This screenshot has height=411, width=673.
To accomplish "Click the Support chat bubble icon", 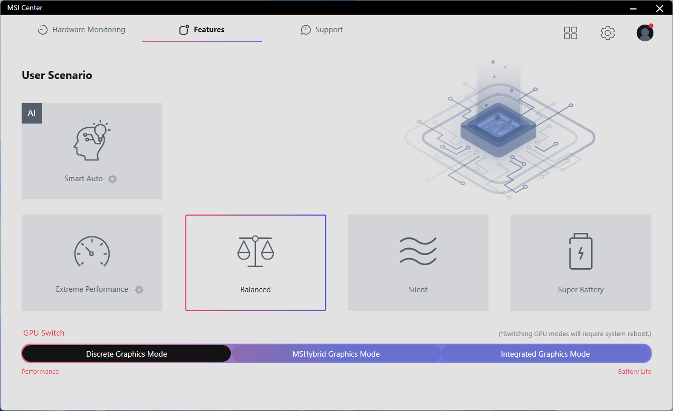I will [x=306, y=30].
